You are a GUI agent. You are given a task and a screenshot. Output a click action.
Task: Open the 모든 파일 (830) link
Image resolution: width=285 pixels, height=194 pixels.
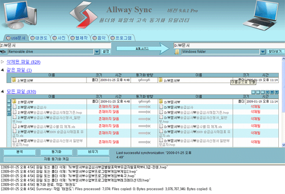[21, 91]
